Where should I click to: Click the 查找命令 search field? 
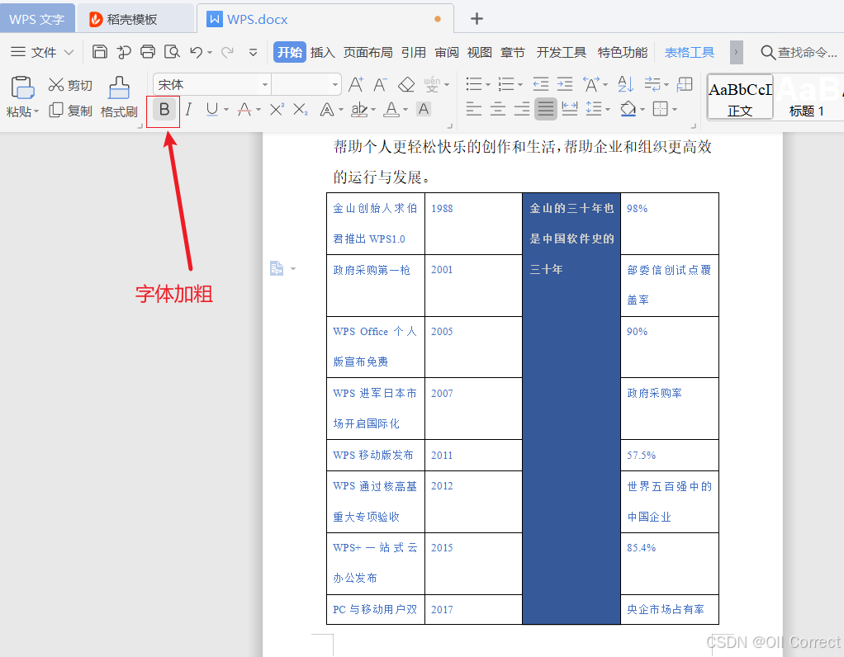click(x=799, y=52)
